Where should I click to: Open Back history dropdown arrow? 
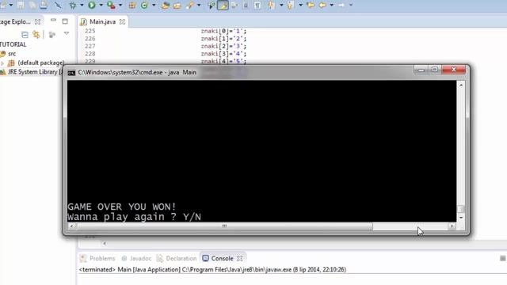click(331, 5)
